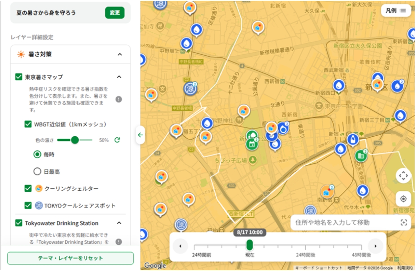Uncheck the 東京暑さマップ checkbox
Viewport: 415px width, 271px height.
pyautogui.click(x=19, y=77)
